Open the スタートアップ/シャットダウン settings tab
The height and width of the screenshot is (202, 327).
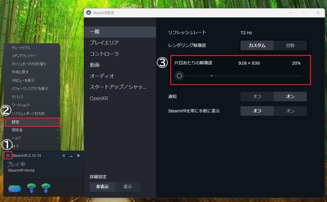coord(120,87)
